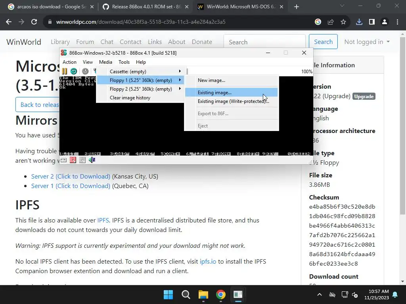
Task: Click the Chrome address bar URL
Action: 141,22
